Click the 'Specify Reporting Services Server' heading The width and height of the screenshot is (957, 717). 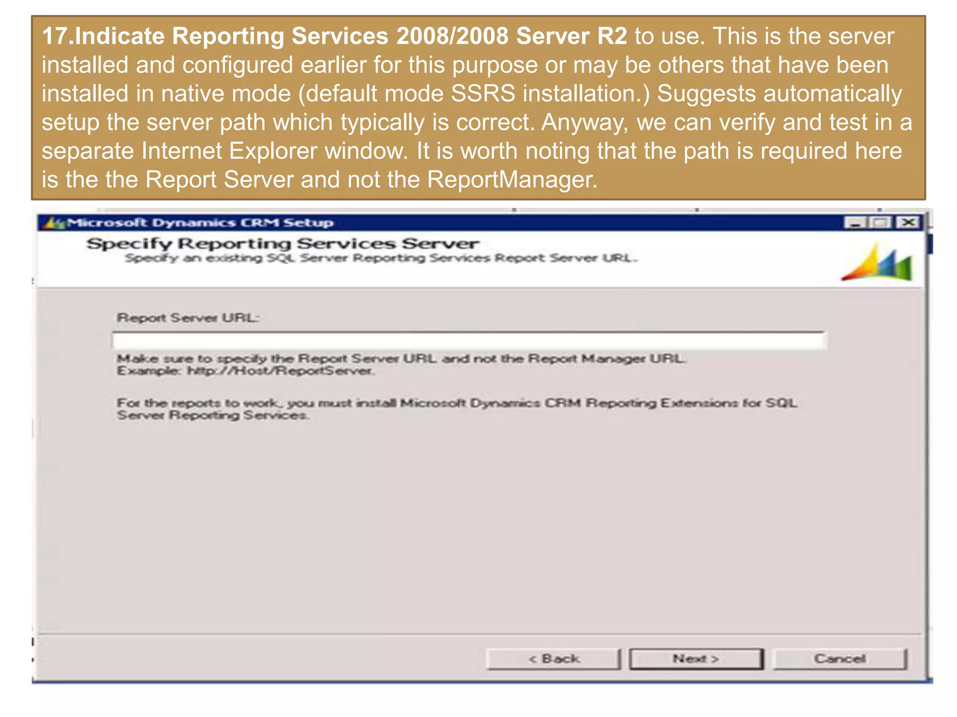point(283,244)
